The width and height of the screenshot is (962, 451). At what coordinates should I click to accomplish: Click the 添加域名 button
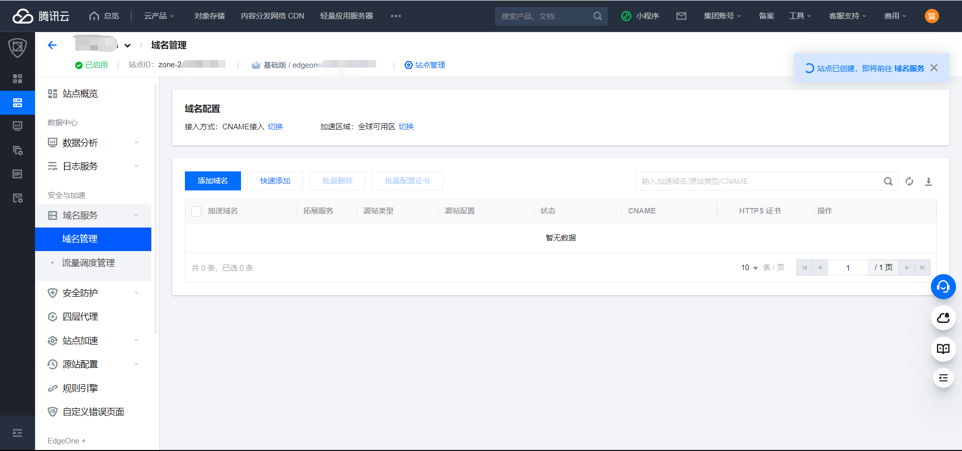click(213, 181)
